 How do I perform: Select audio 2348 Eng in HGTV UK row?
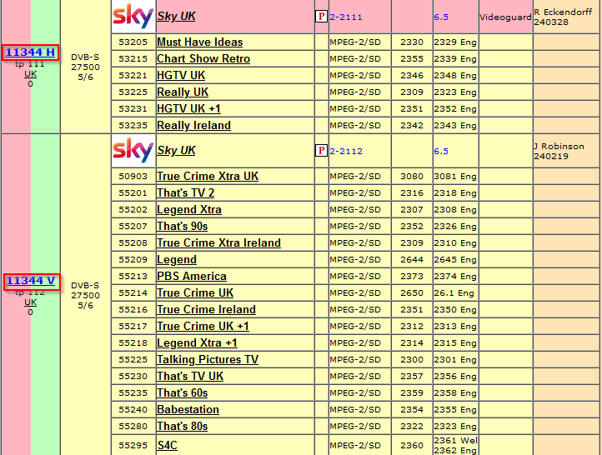pyautogui.click(x=456, y=75)
